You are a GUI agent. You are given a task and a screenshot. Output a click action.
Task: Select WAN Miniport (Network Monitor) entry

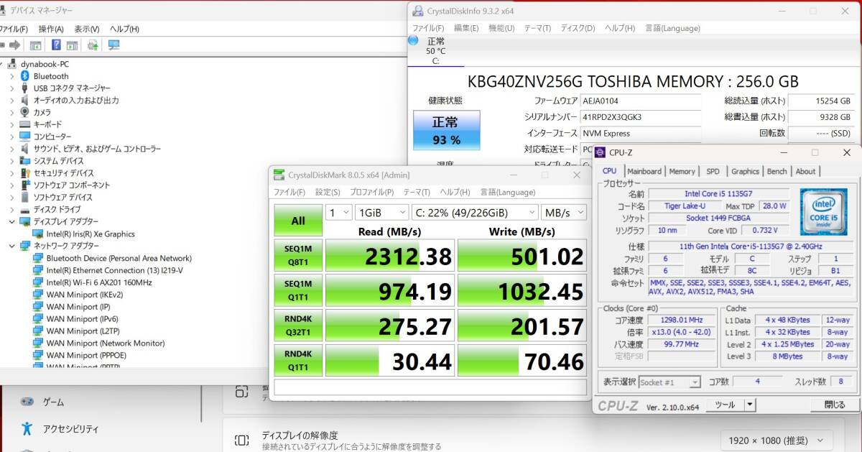tap(106, 343)
